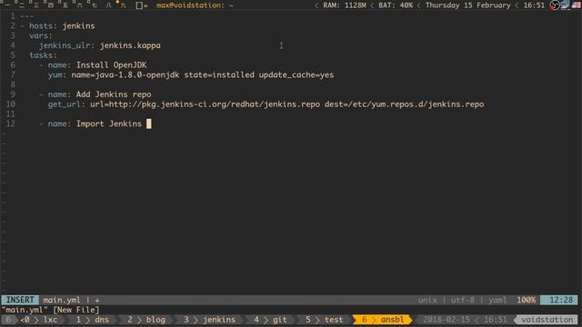The image size is (582, 327).
Task: Click the utf-8 encoding indicator
Action: pyautogui.click(x=463, y=300)
